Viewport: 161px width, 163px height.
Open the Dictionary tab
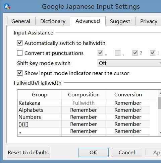[x=53, y=21]
